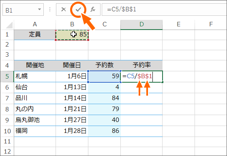This screenshot has height=156, width=227.
Task: Select column B header
Action: 72,24
